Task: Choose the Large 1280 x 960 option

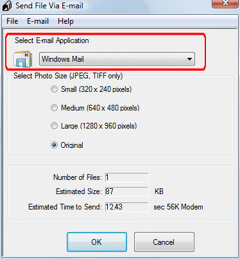Action: pos(54,126)
